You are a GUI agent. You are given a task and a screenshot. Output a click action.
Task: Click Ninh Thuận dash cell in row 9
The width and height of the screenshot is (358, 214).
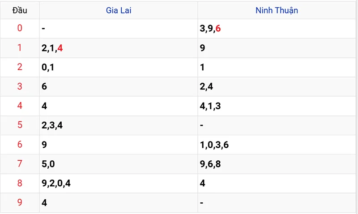(x=202, y=203)
